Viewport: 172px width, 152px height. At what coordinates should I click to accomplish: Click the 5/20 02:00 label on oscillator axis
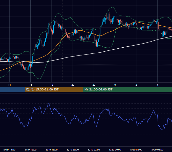coord(136,149)
